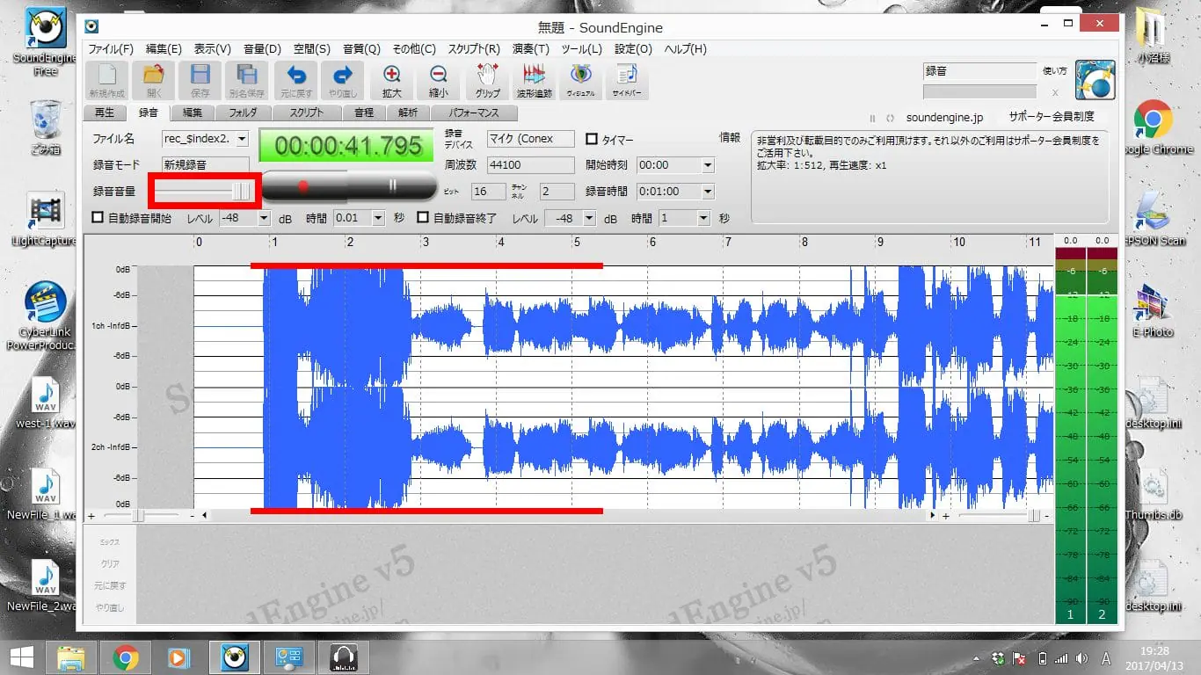The image size is (1201, 675).
Task: Switch to the パフォーマンス tab
Action: click(x=474, y=113)
